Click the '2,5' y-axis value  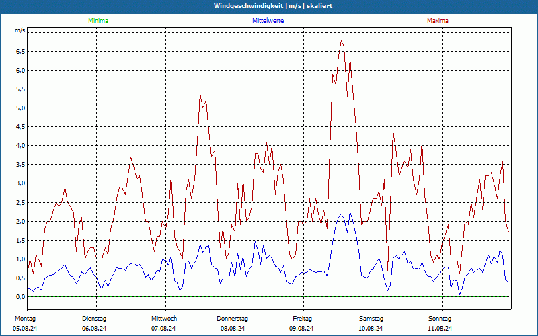click(21, 203)
